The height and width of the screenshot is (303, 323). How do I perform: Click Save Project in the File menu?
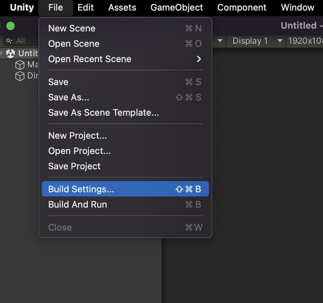[x=74, y=166]
